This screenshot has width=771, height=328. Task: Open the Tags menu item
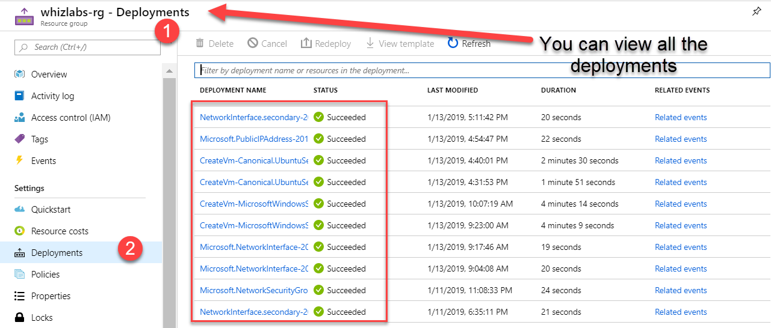click(40, 139)
